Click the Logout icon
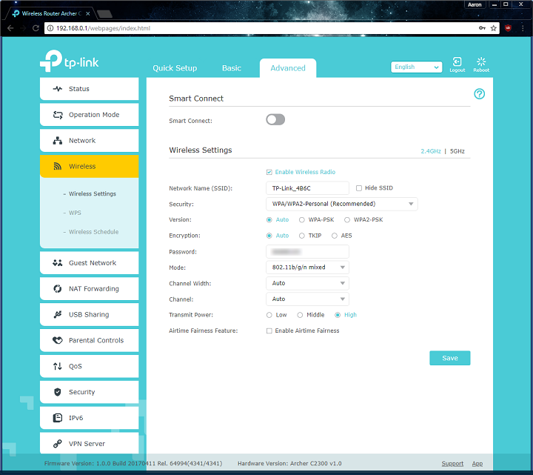Viewport: 533px width, 475px height. 457,63
